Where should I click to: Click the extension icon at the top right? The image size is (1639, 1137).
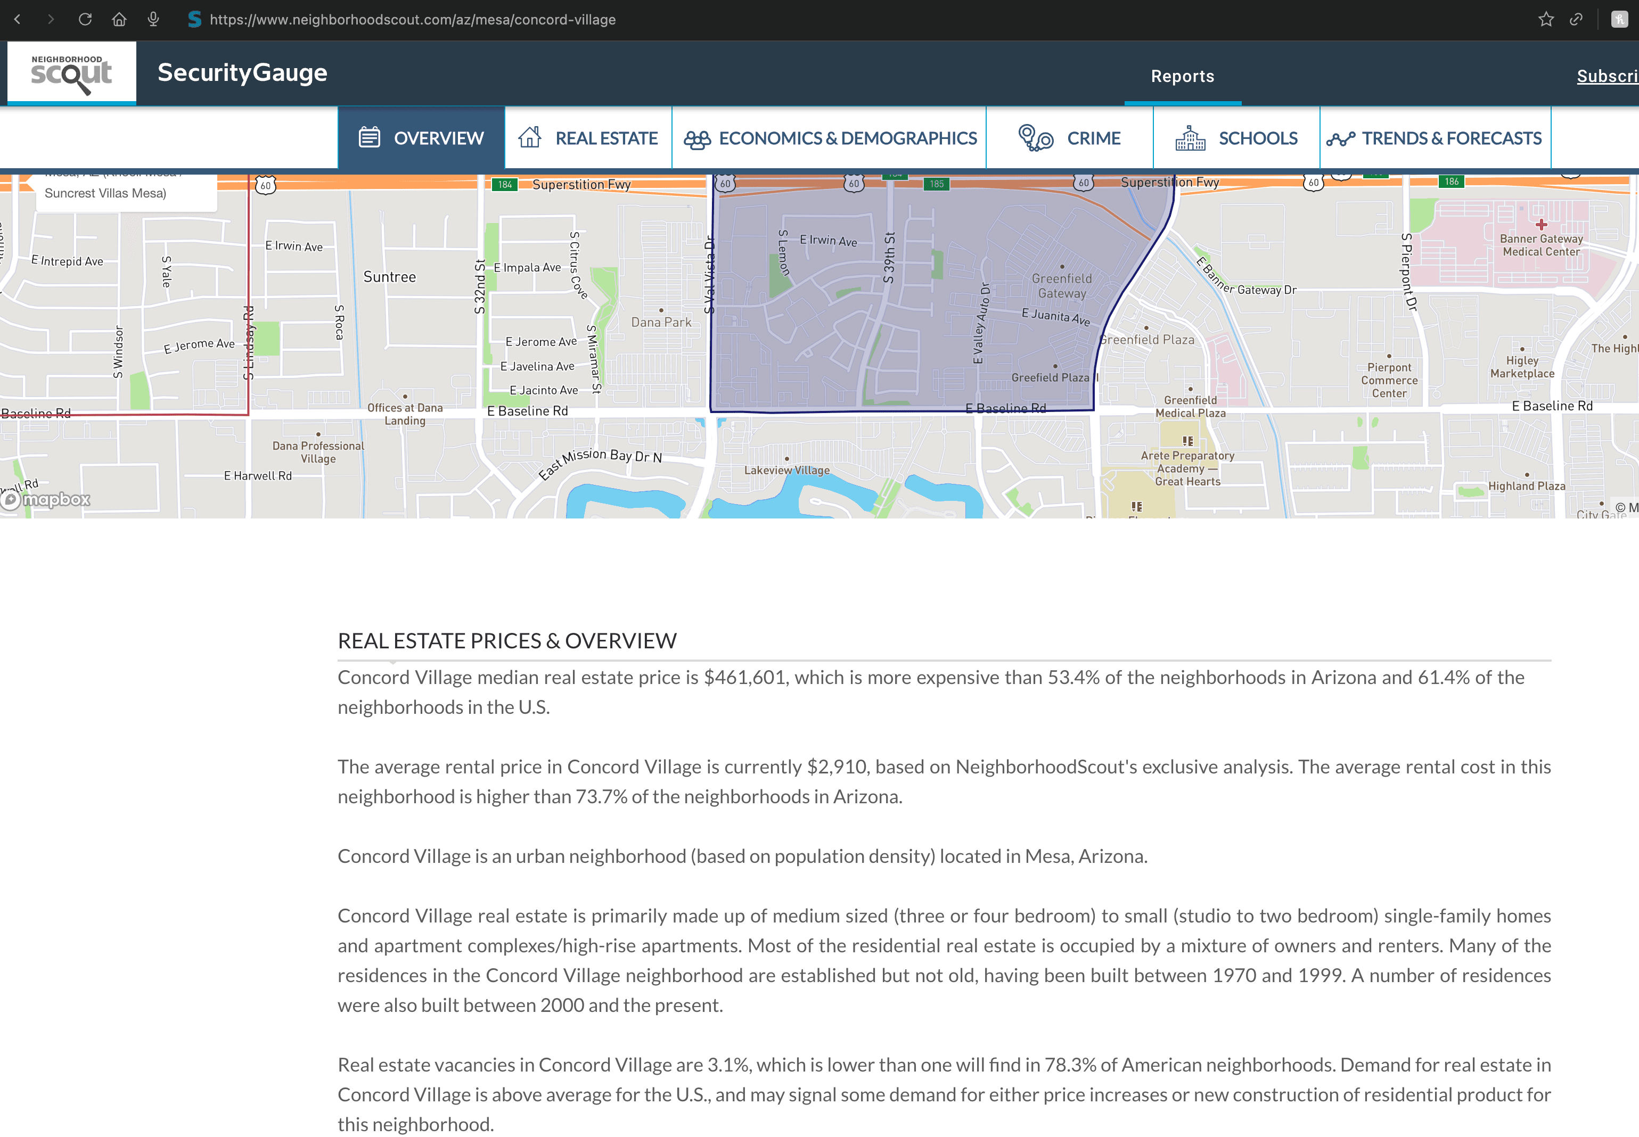tap(1619, 19)
